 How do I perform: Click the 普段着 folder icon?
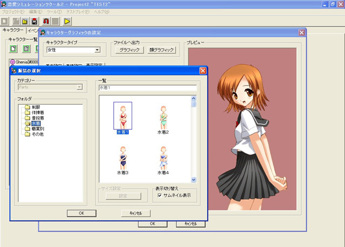tap(27, 118)
